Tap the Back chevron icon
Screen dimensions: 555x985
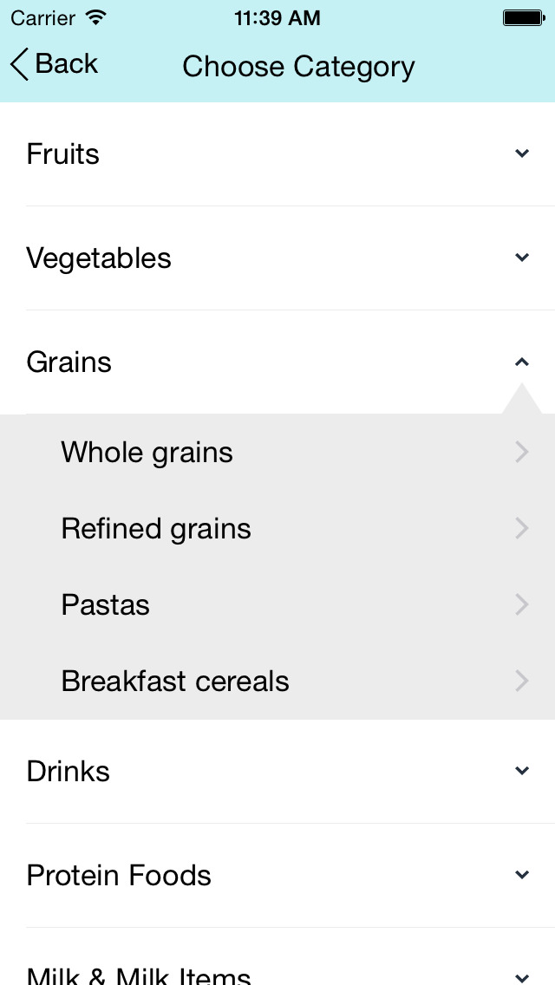(x=19, y=65)
